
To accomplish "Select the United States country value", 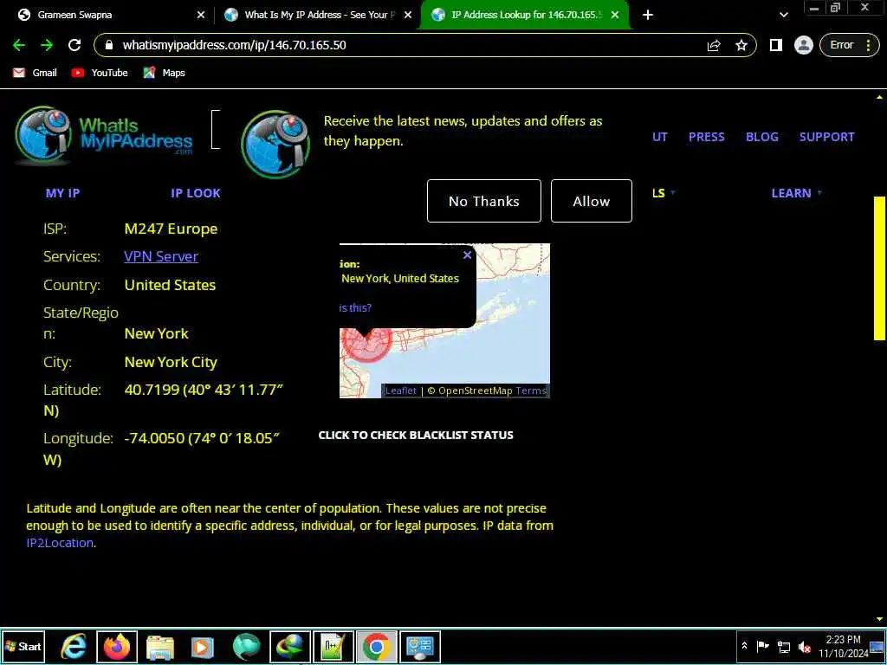I will tap(170, 284).
